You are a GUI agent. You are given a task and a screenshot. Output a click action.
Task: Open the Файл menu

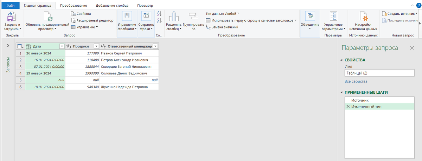(x=10, y=6)
